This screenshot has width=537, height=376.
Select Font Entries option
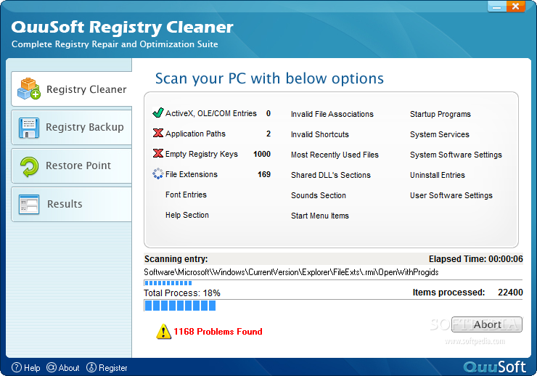pos(186,195)
